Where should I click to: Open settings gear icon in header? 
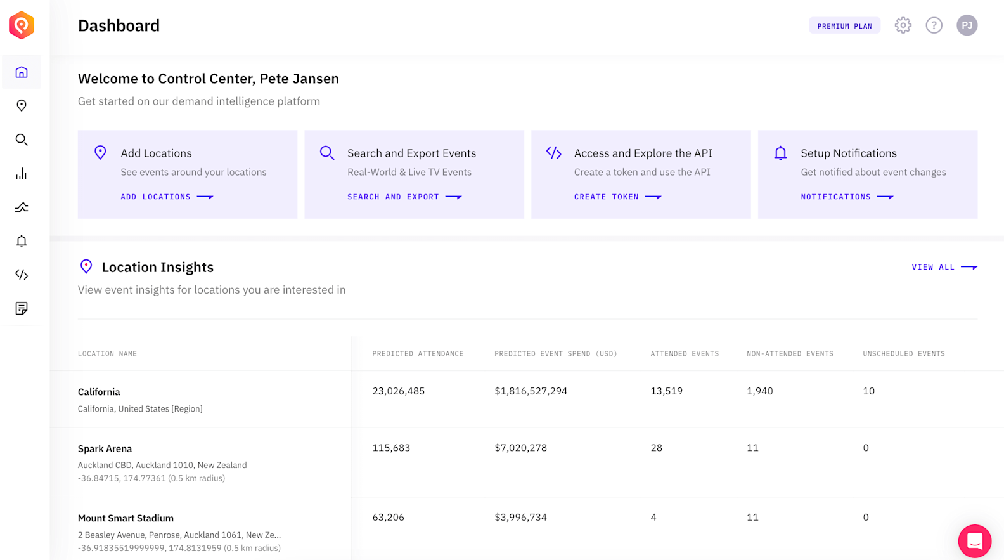pyautogui.click(x=903, y=25)
